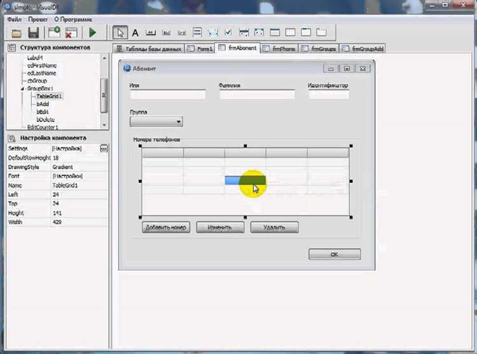Pick the Label component (letter A)
Screen dimensions: 477x354
pos(135,32)
